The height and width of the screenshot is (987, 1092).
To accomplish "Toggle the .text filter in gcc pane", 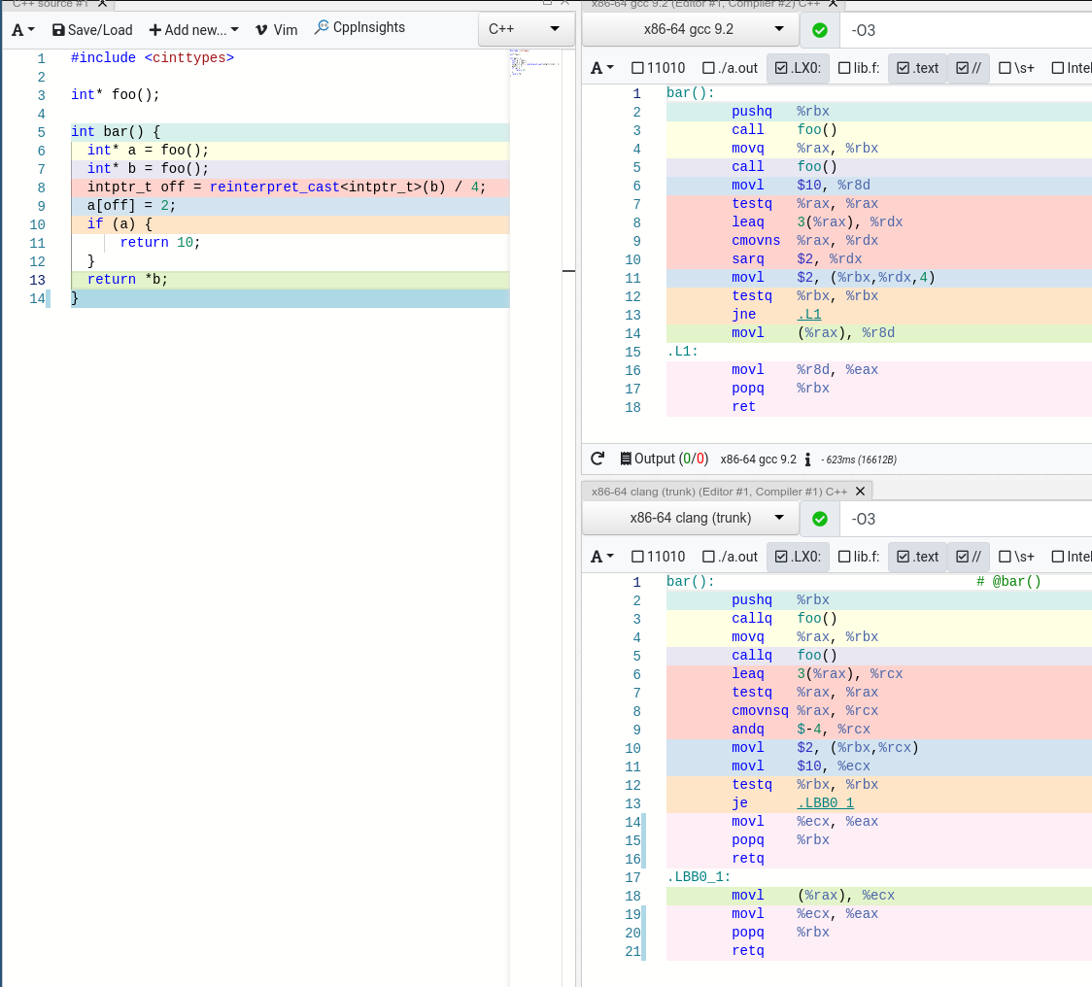I will (917, 68).
